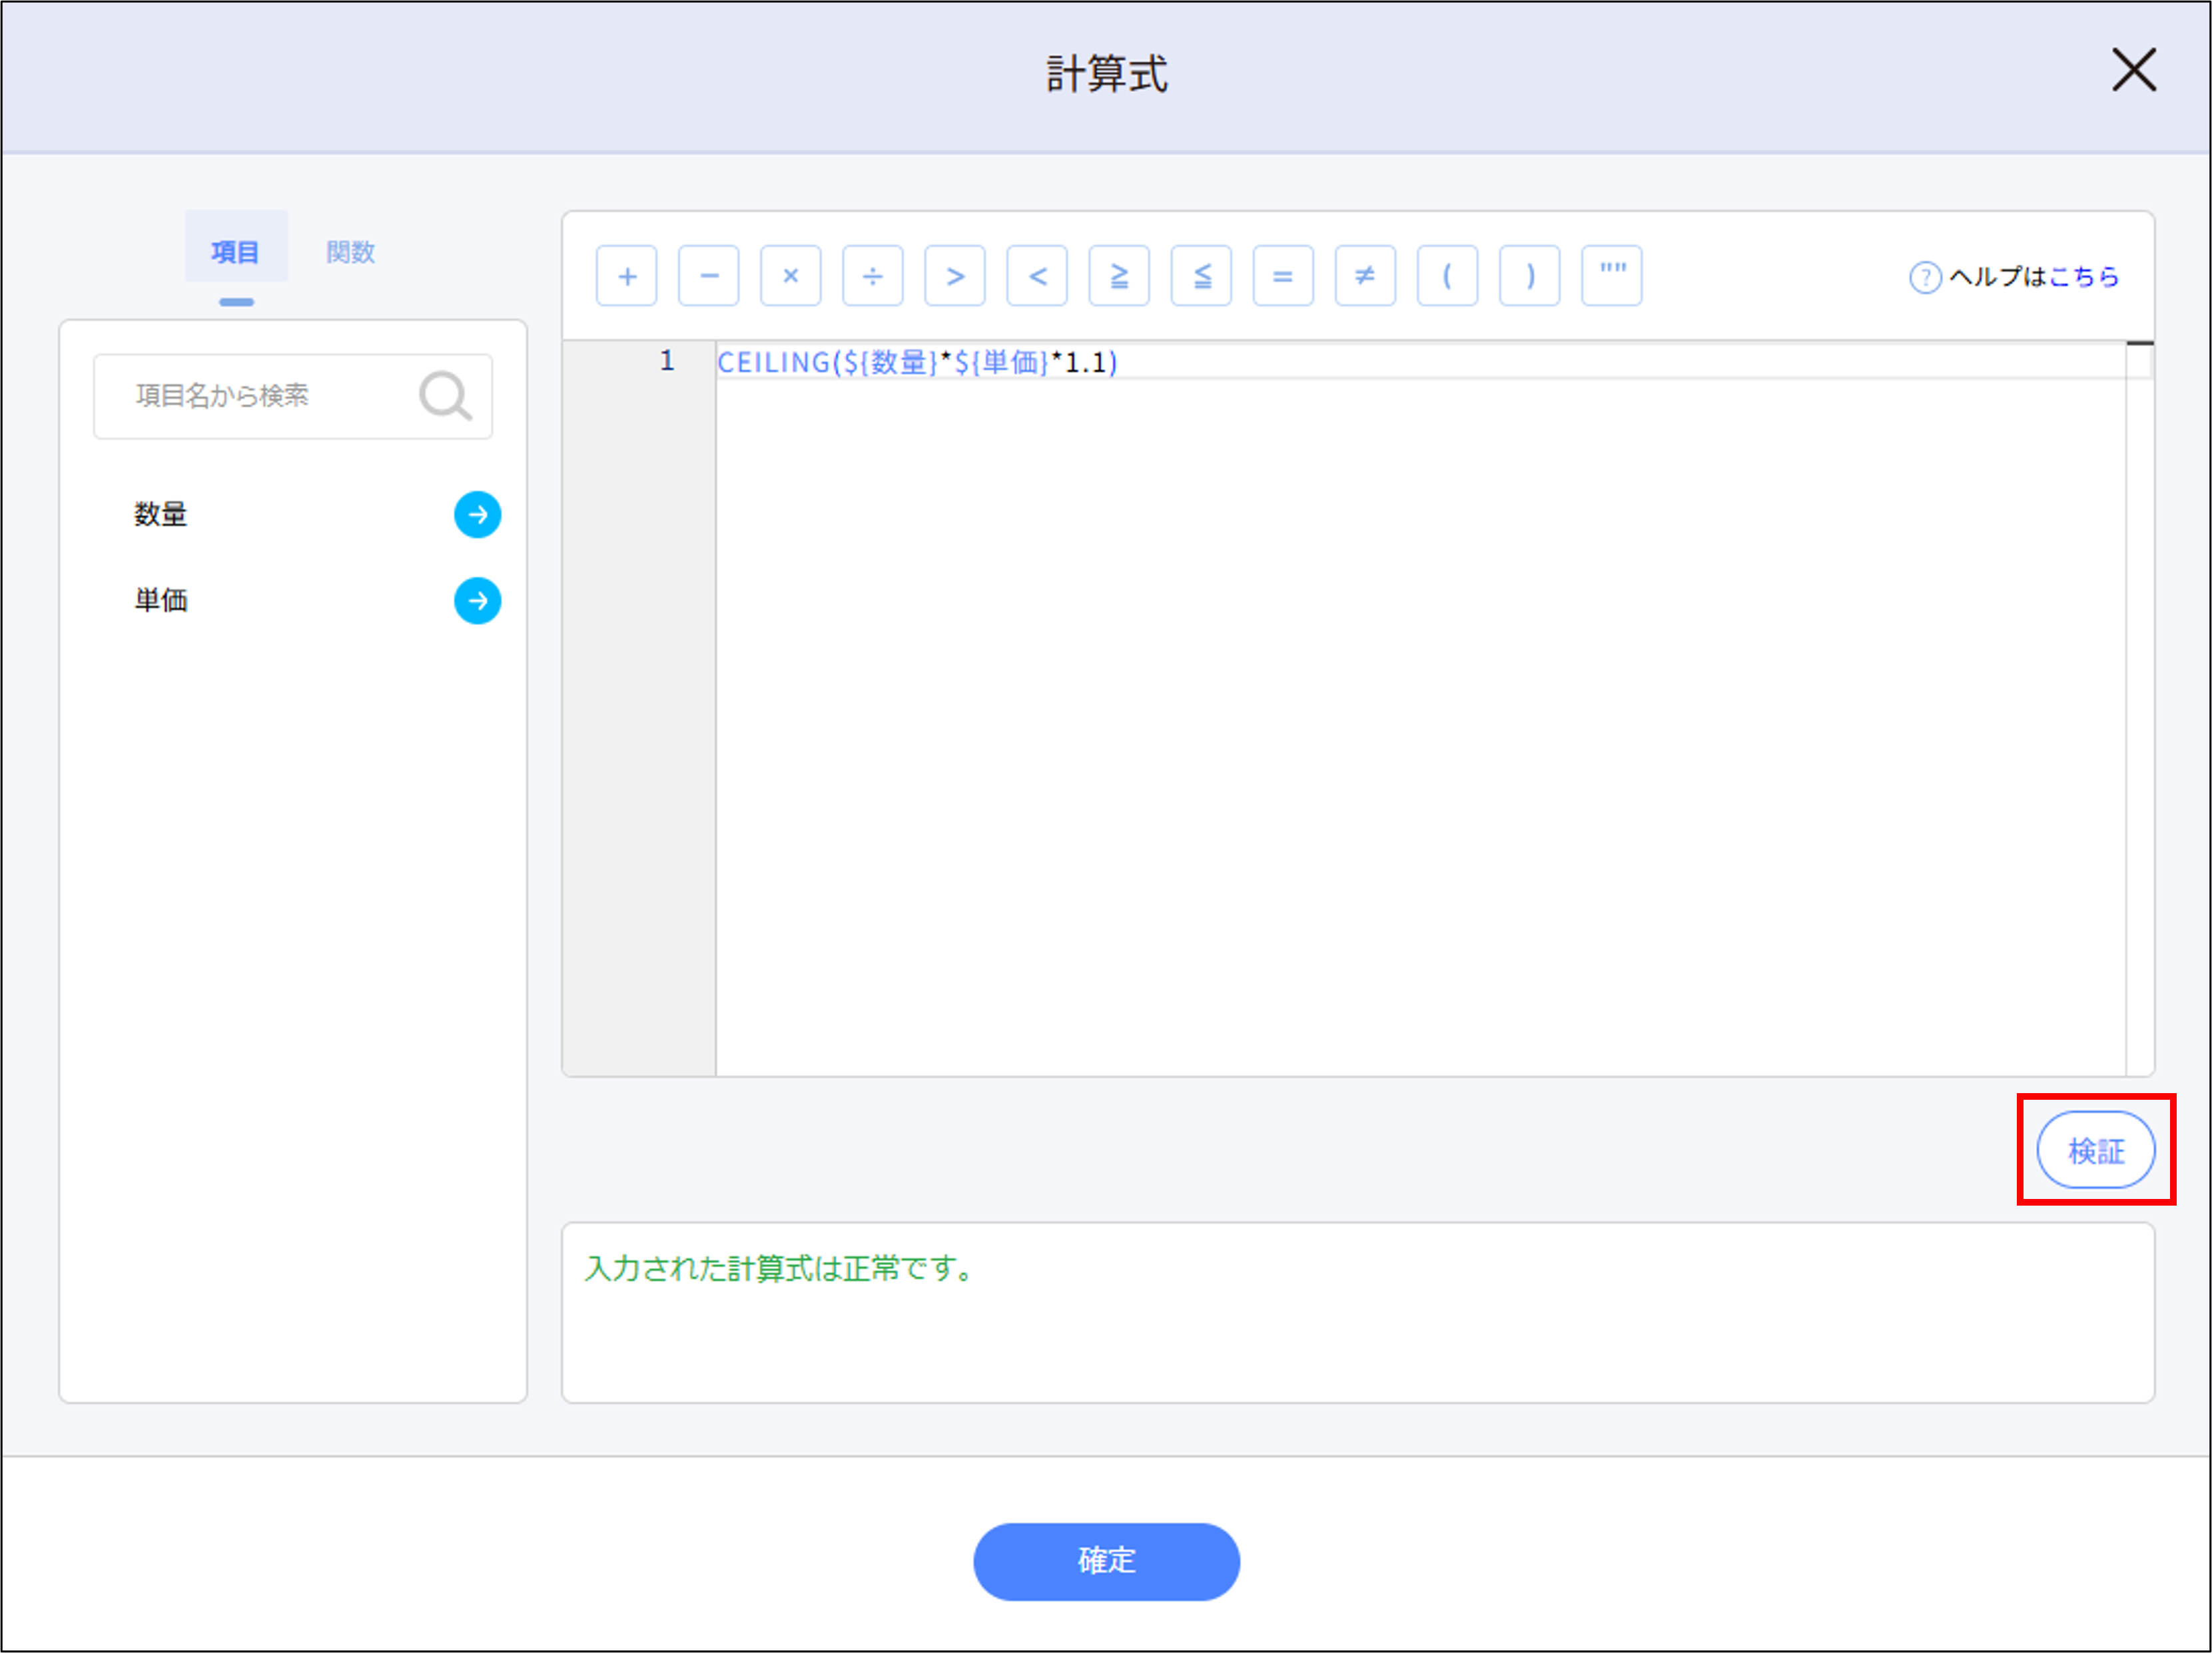Insert the less-than-or-equal operator
Viewport: 2212px width, 1653px height.
(x=1201, y=276)
